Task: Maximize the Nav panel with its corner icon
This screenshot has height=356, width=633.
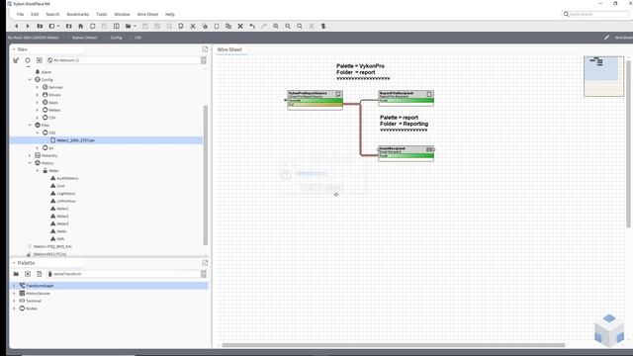Action: coord(205,48)
